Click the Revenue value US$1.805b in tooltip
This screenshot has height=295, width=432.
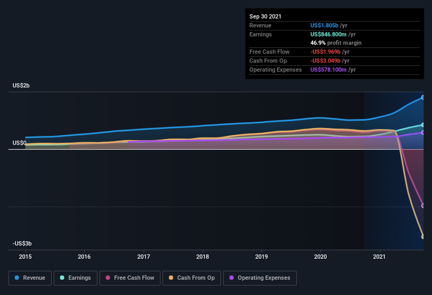tap(324, 25)
